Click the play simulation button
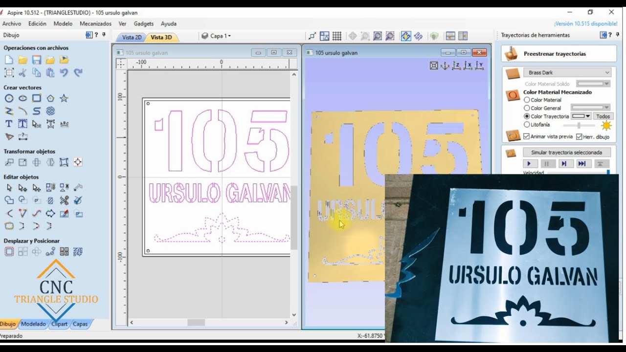 (x=530, y=164)
